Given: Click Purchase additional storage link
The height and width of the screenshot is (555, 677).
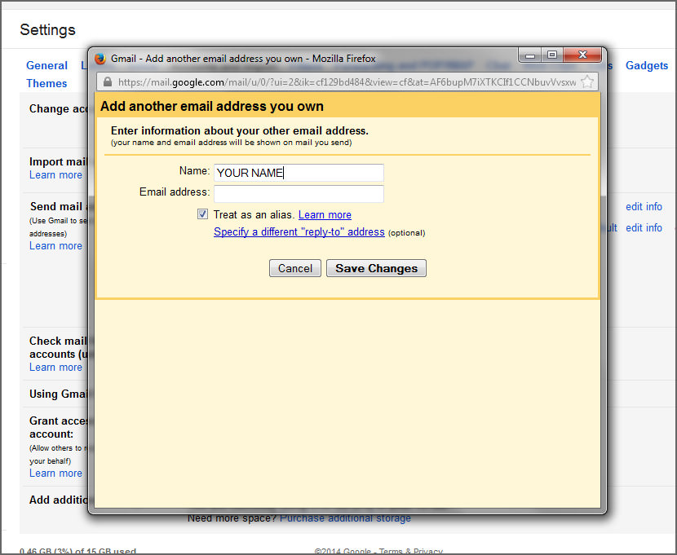Looking at the screenshot, I should [x=345, y=518].
